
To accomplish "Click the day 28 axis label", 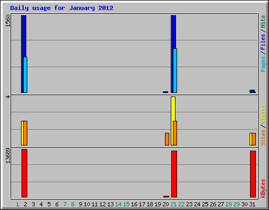I will pyautogui.click(x=229, y=204).
